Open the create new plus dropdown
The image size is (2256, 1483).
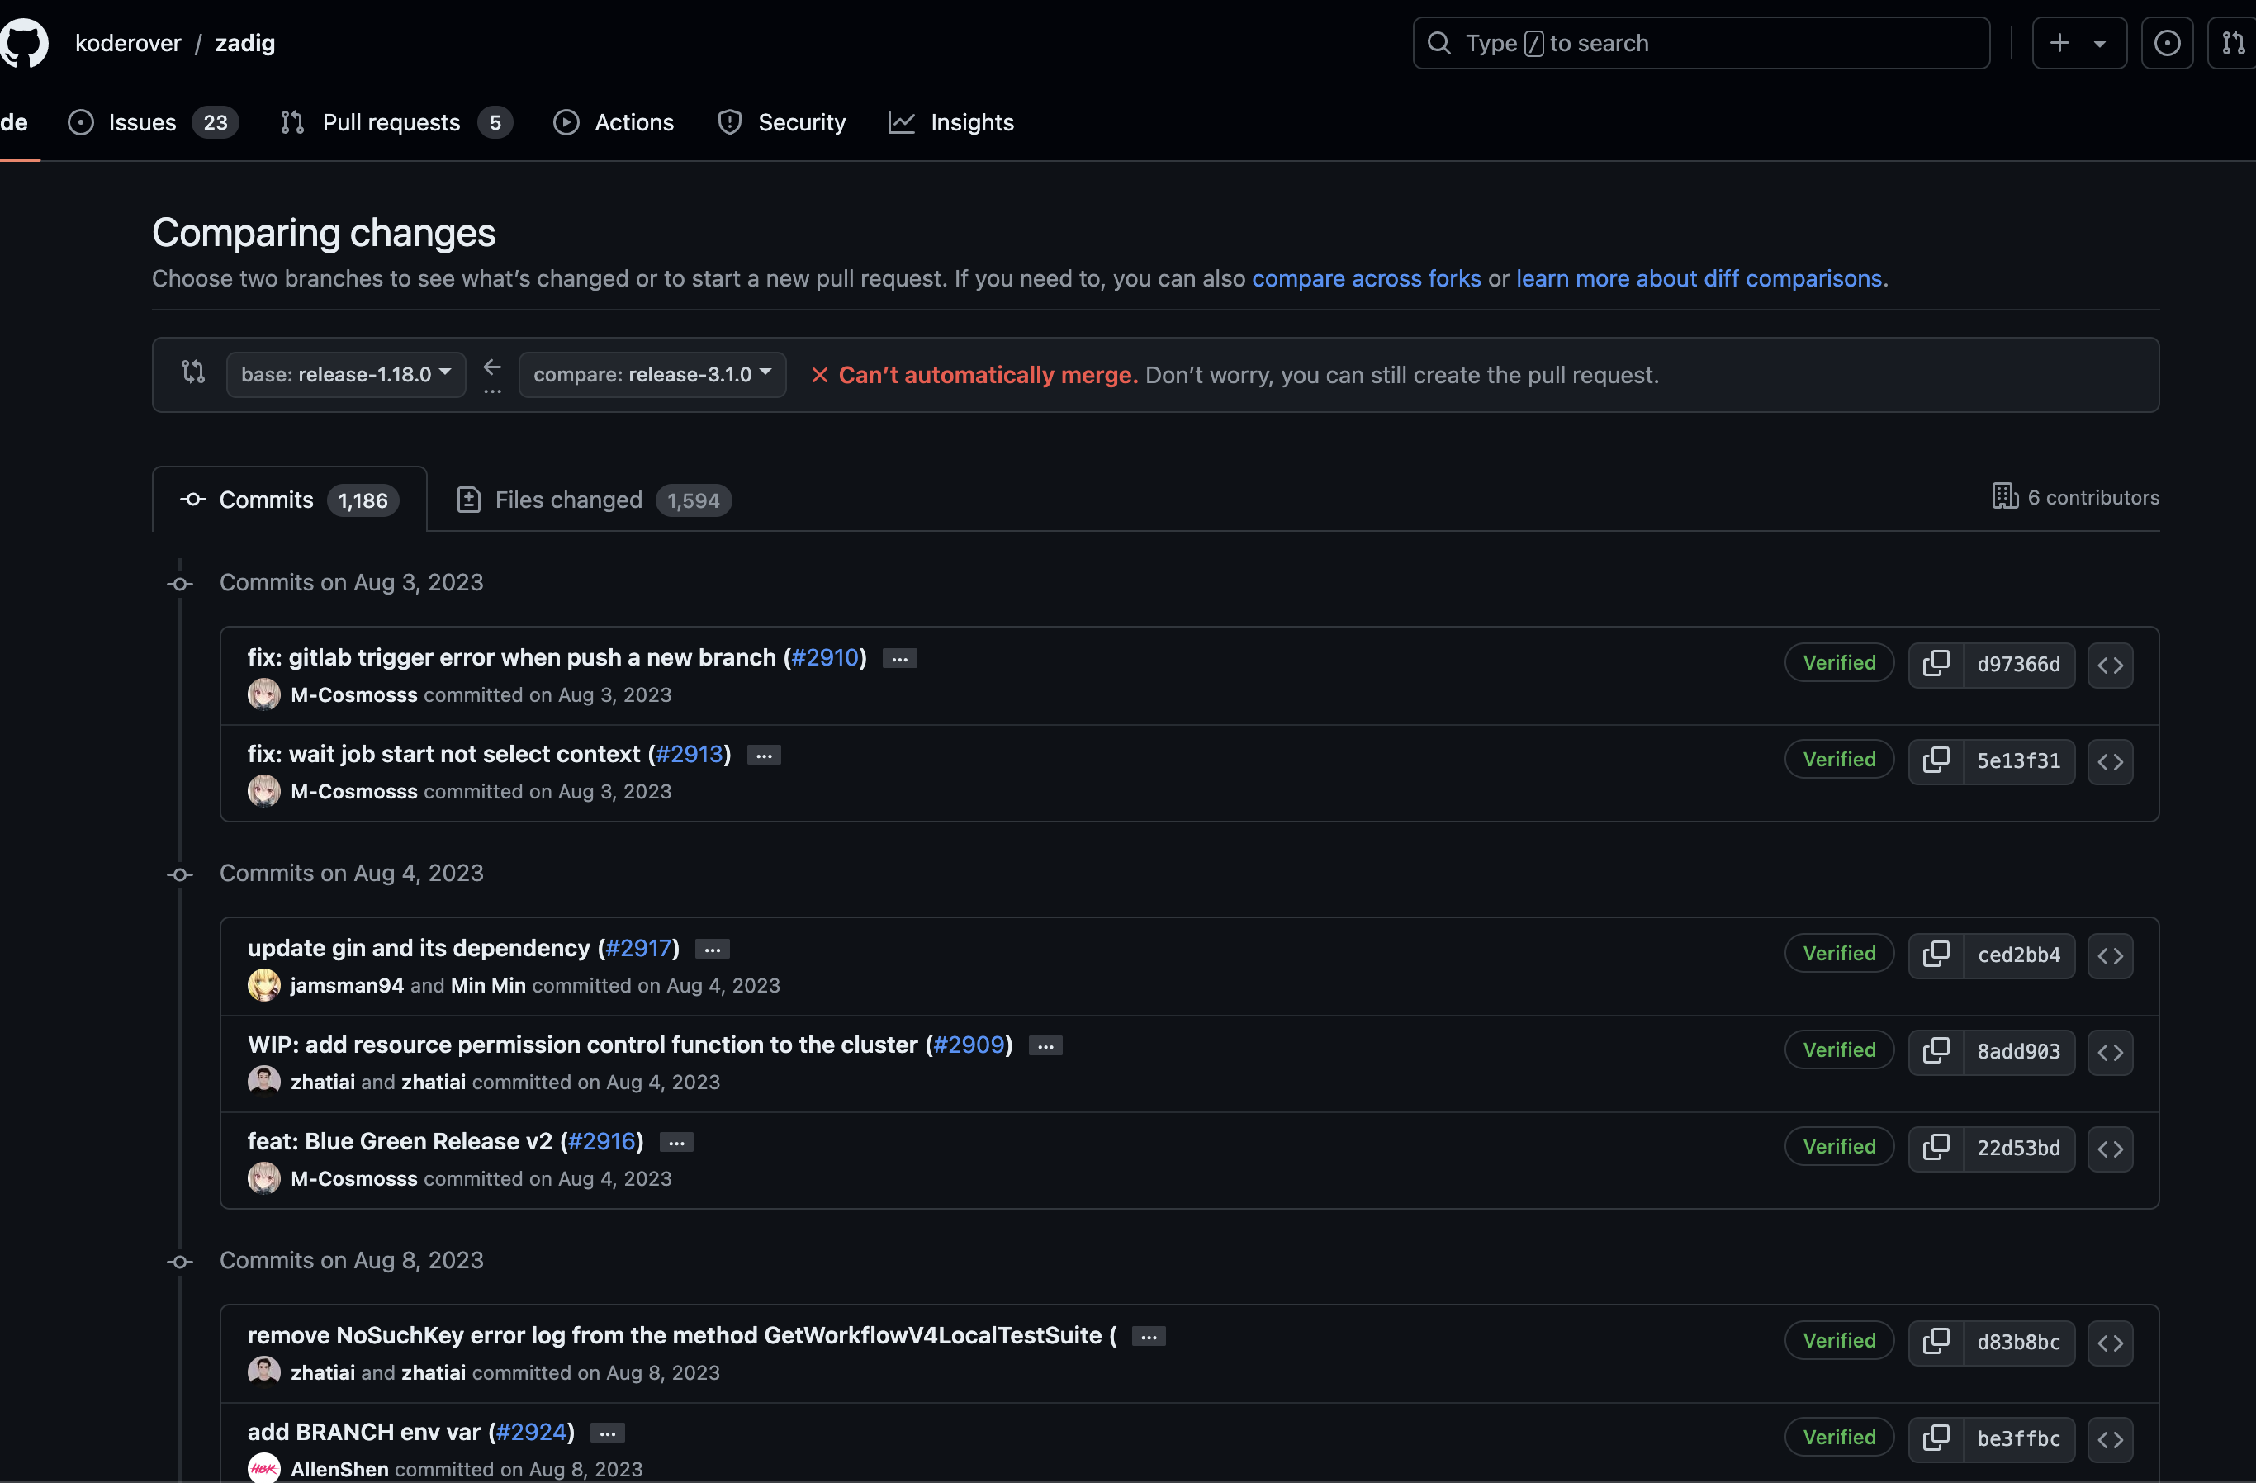pos(2078,43)
